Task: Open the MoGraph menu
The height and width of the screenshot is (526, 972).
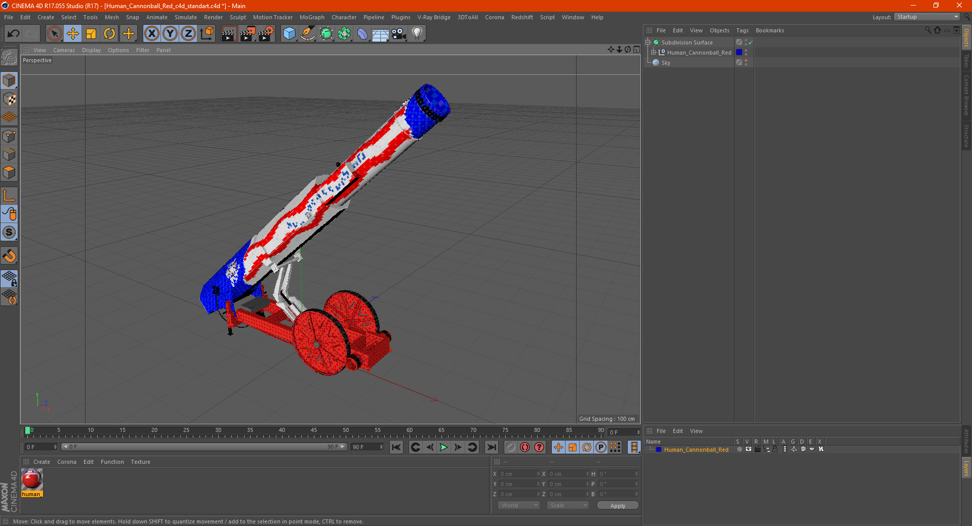Action: 312,17
